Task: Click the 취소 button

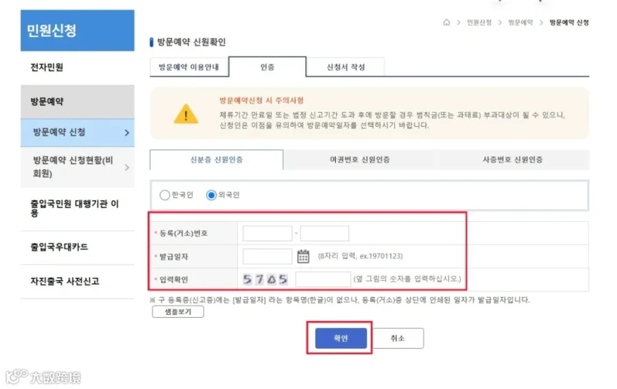Action: click(398, 338)
